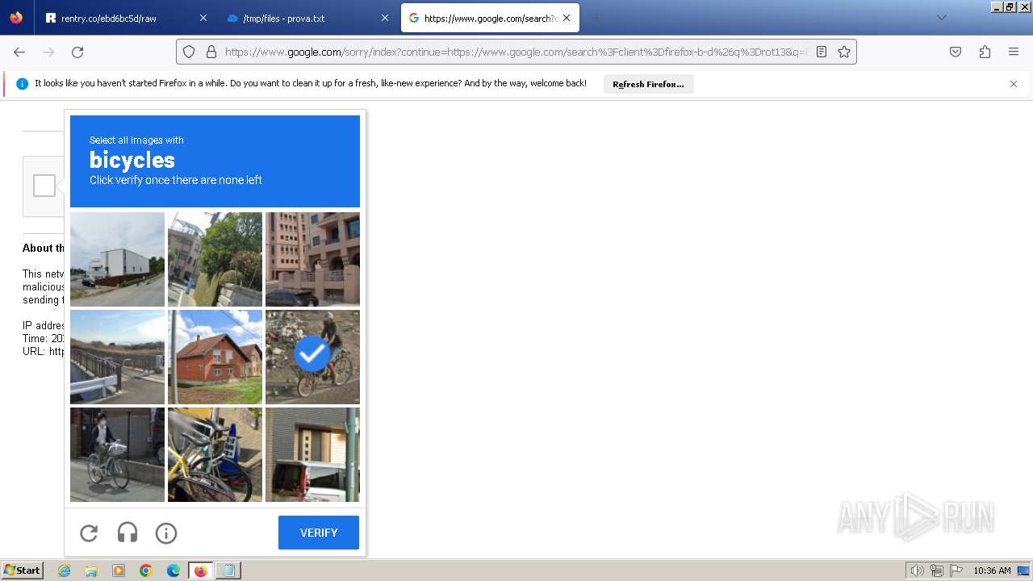Select the yellow parked bicycle tile

[215, 454]
